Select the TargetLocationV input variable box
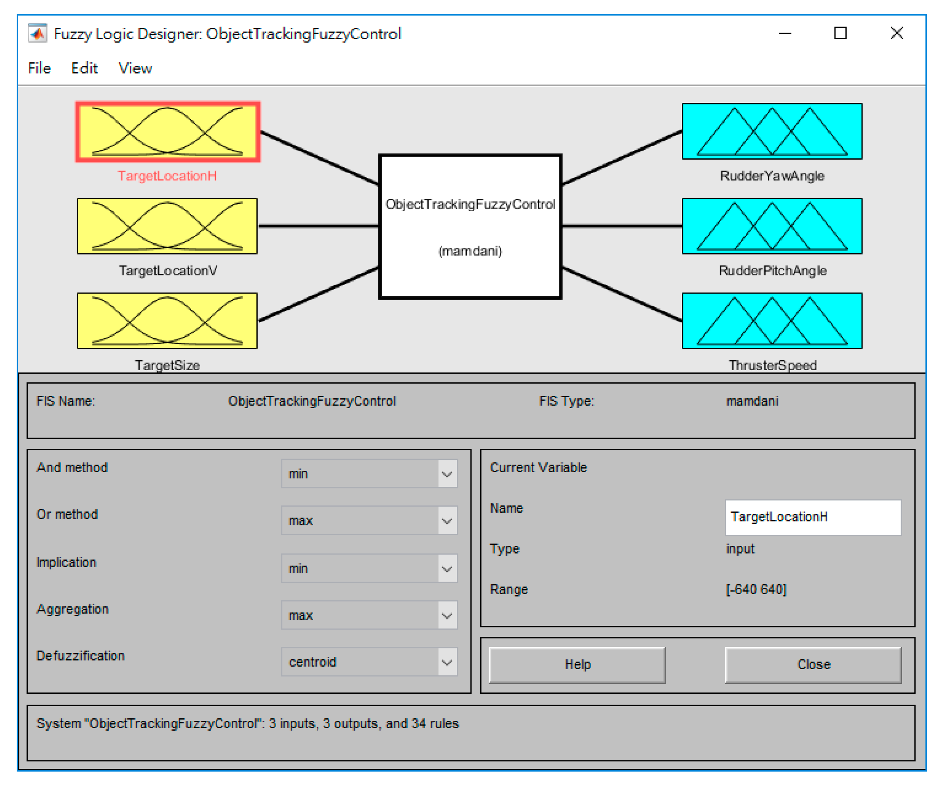This screenshot has height=793, width=945. [167, 226]
